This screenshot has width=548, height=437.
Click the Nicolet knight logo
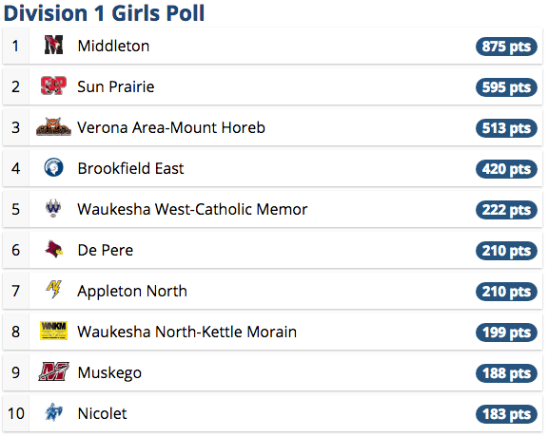[x=53, y=412]
